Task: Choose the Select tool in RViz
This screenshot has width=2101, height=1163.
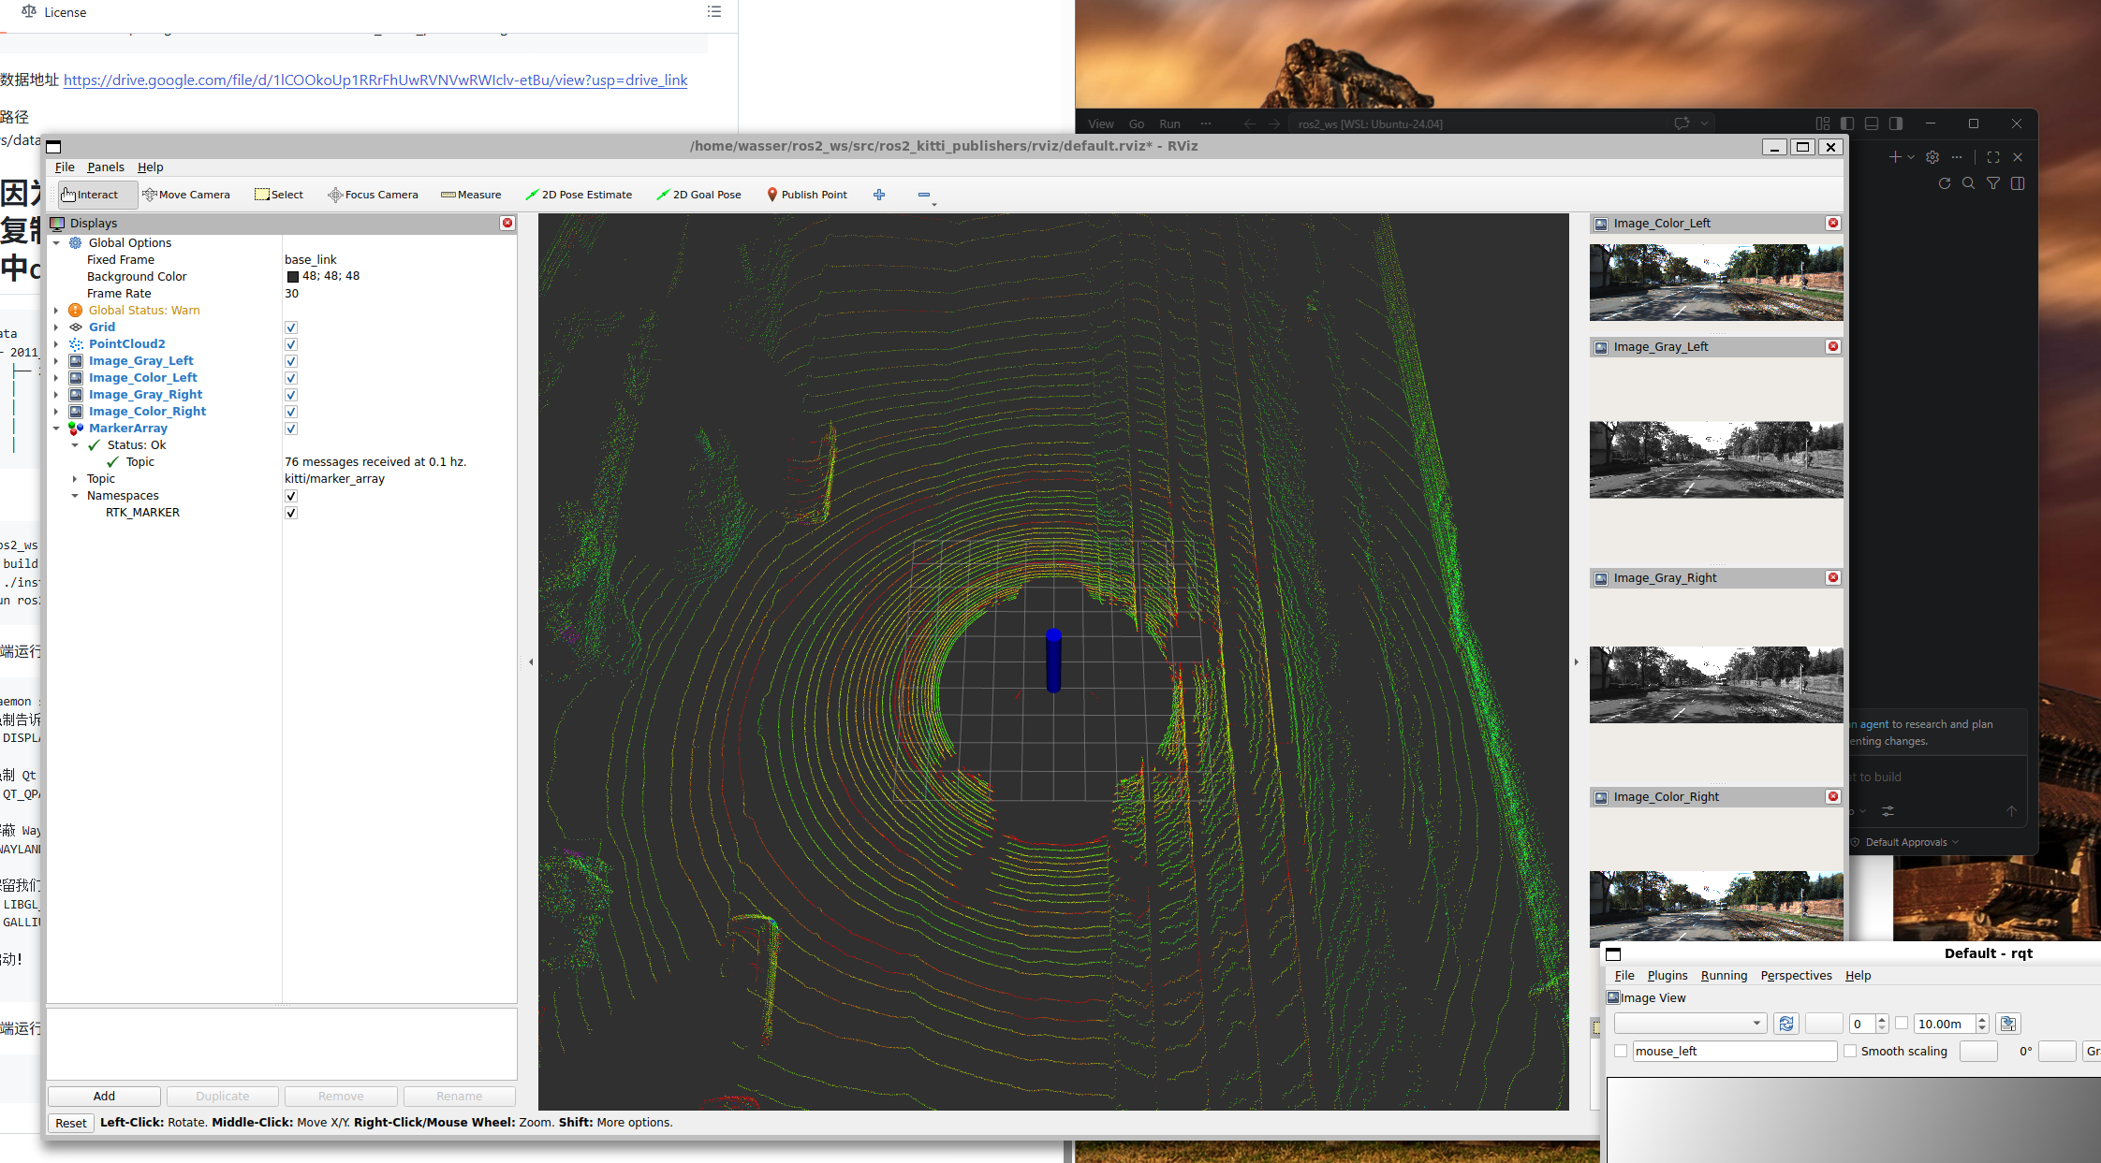Action: [x=279, y=195]
